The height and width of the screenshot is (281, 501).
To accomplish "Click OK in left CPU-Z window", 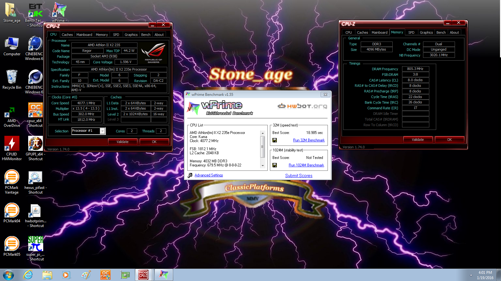I will (x=154, y=142).
